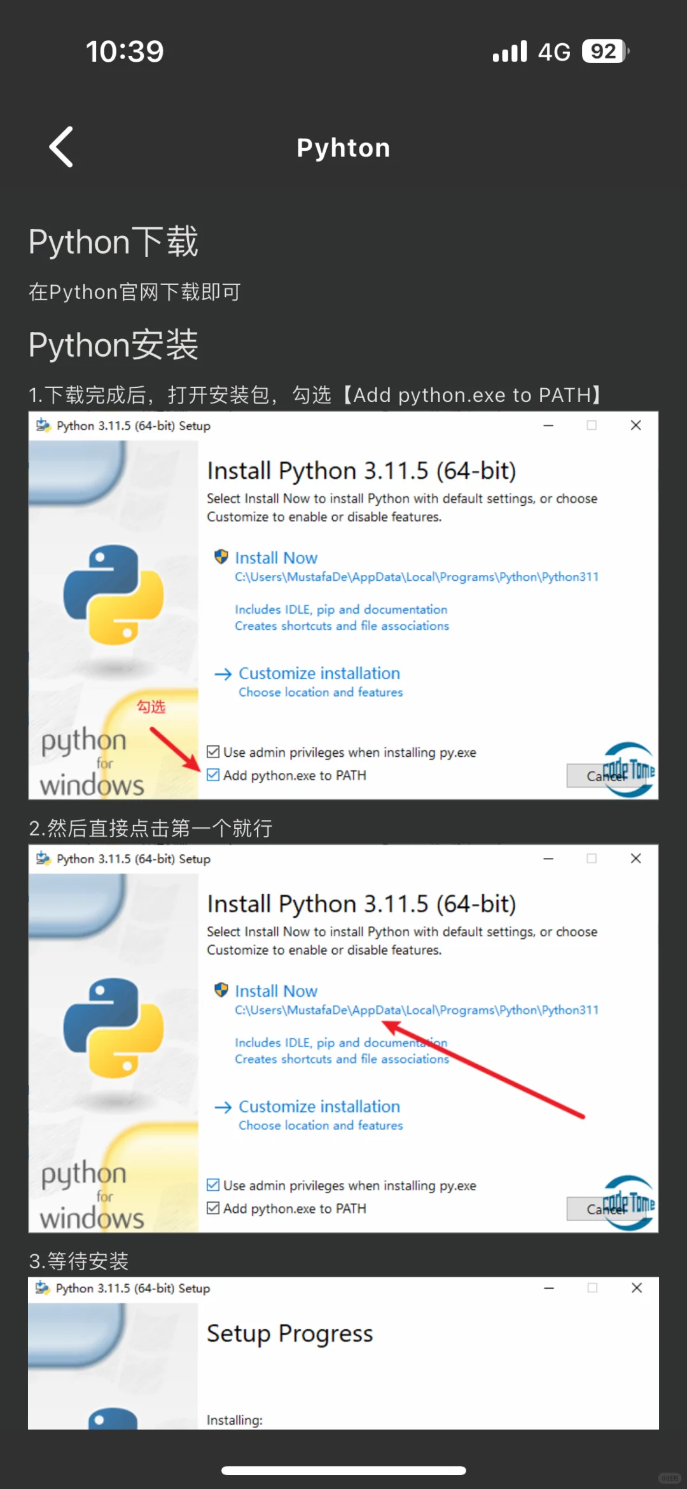687x1489 pixels.
Task: Click Customize installation in second setup screenshot
Action: [319, 1106]
